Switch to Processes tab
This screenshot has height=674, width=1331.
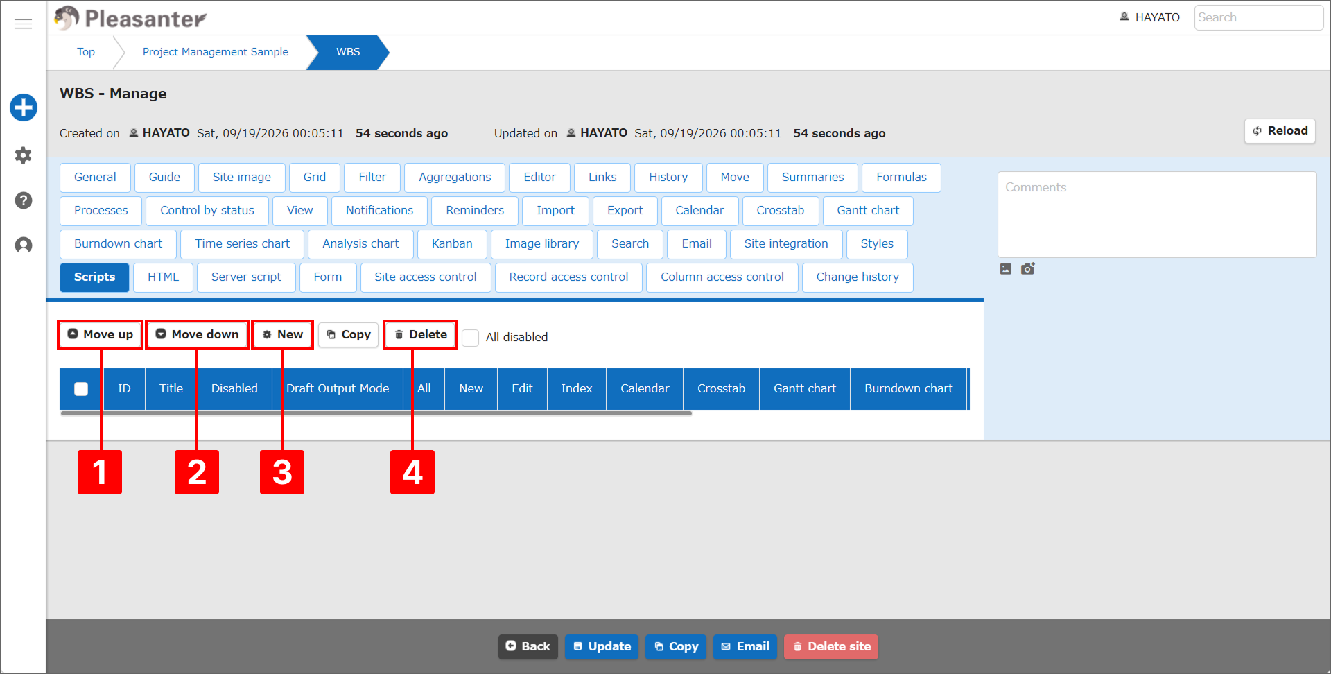[x=101, y=211]
